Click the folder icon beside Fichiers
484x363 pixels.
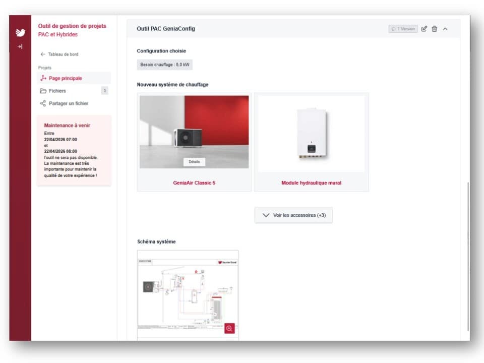coord(43,91)
